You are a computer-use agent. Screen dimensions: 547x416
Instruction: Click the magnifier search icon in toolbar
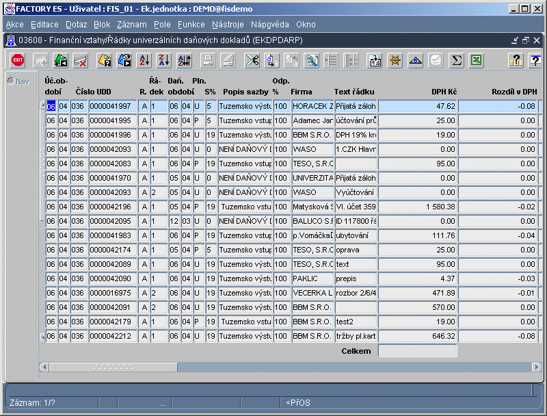pos(312,60)
